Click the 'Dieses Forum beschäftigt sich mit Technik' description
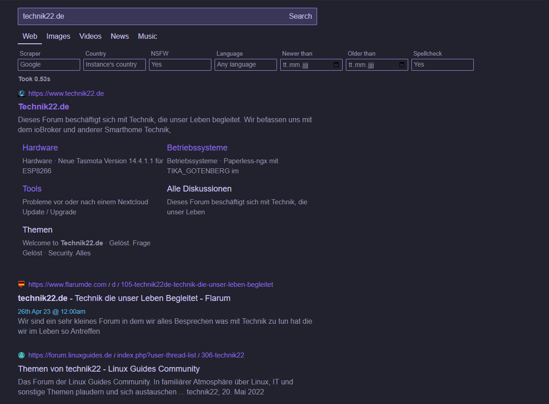549x404 pixels. point(165,125)
